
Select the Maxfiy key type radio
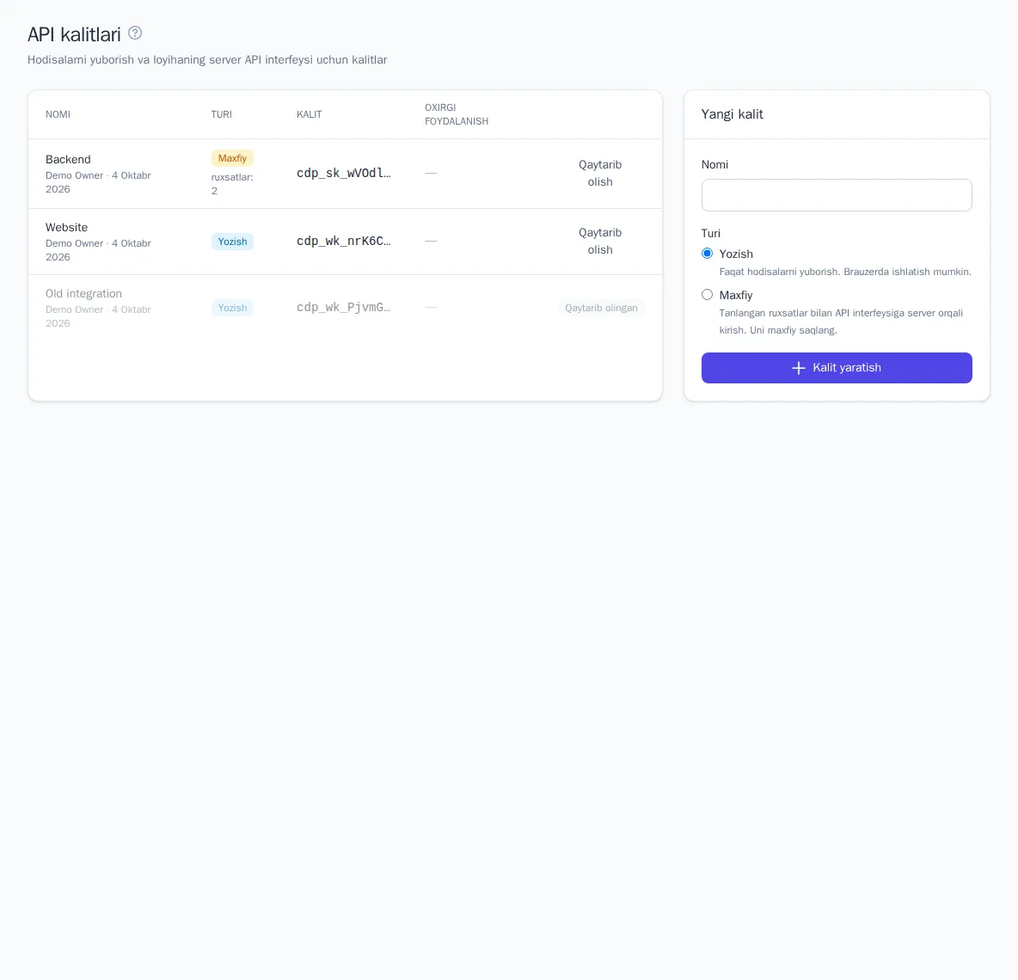(707, 295)
